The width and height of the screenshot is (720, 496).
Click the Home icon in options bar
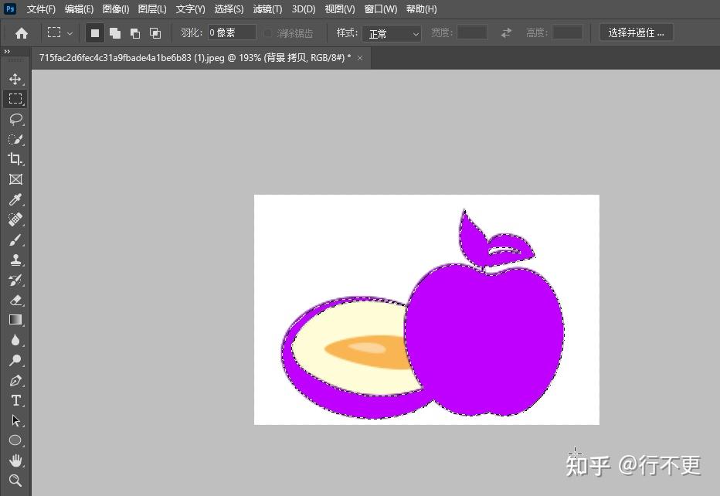point(22,33)
